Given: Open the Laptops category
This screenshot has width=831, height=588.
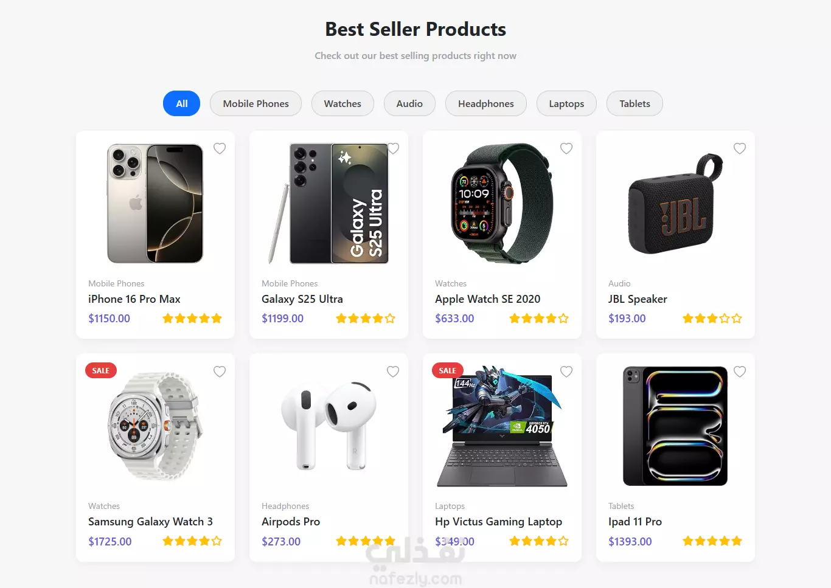Looking at the screenshot, I should pyautogui.click(x=566, y=103).
